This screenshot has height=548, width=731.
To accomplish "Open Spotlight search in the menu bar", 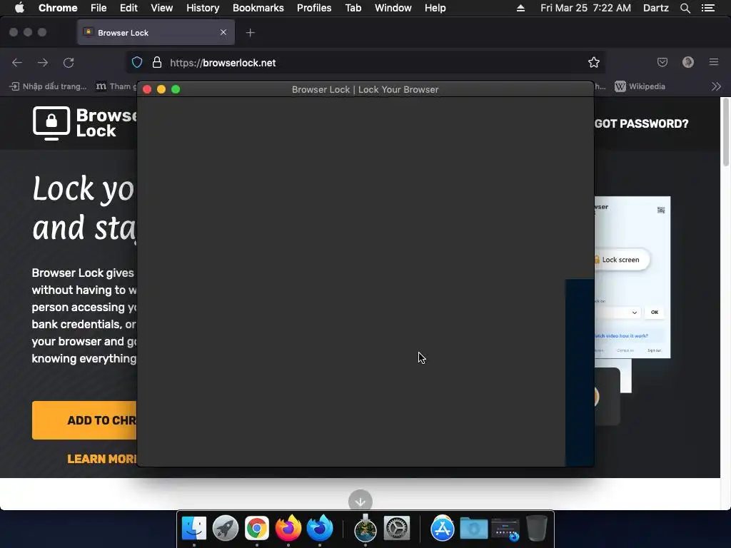I will coord(685,8).
